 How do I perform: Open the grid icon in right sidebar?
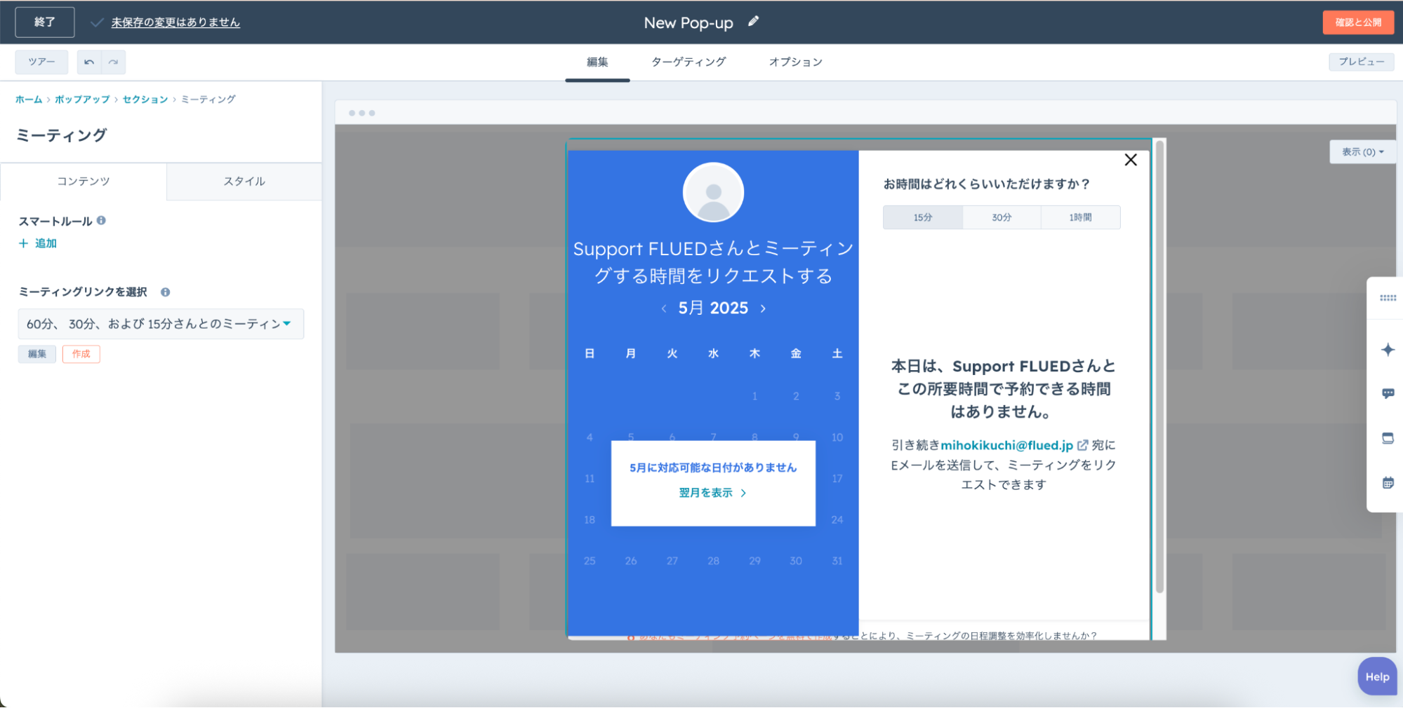tap(1388, 298)
